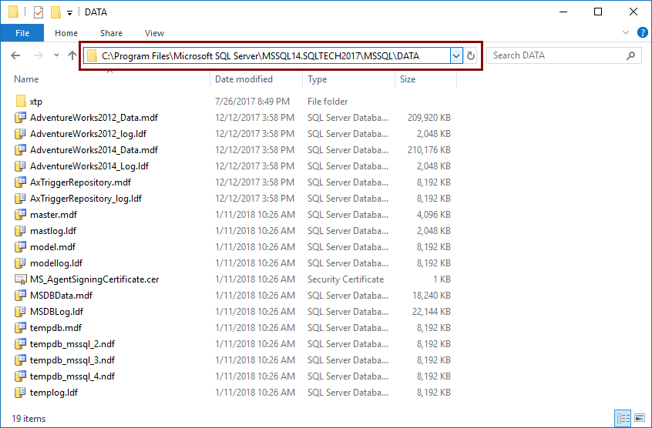
Task: Switch to the Large icons view layout
Action: pos(640,418)
